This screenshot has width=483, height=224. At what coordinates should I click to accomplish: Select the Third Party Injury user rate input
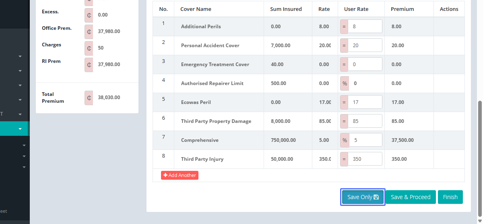click(365, 159)
